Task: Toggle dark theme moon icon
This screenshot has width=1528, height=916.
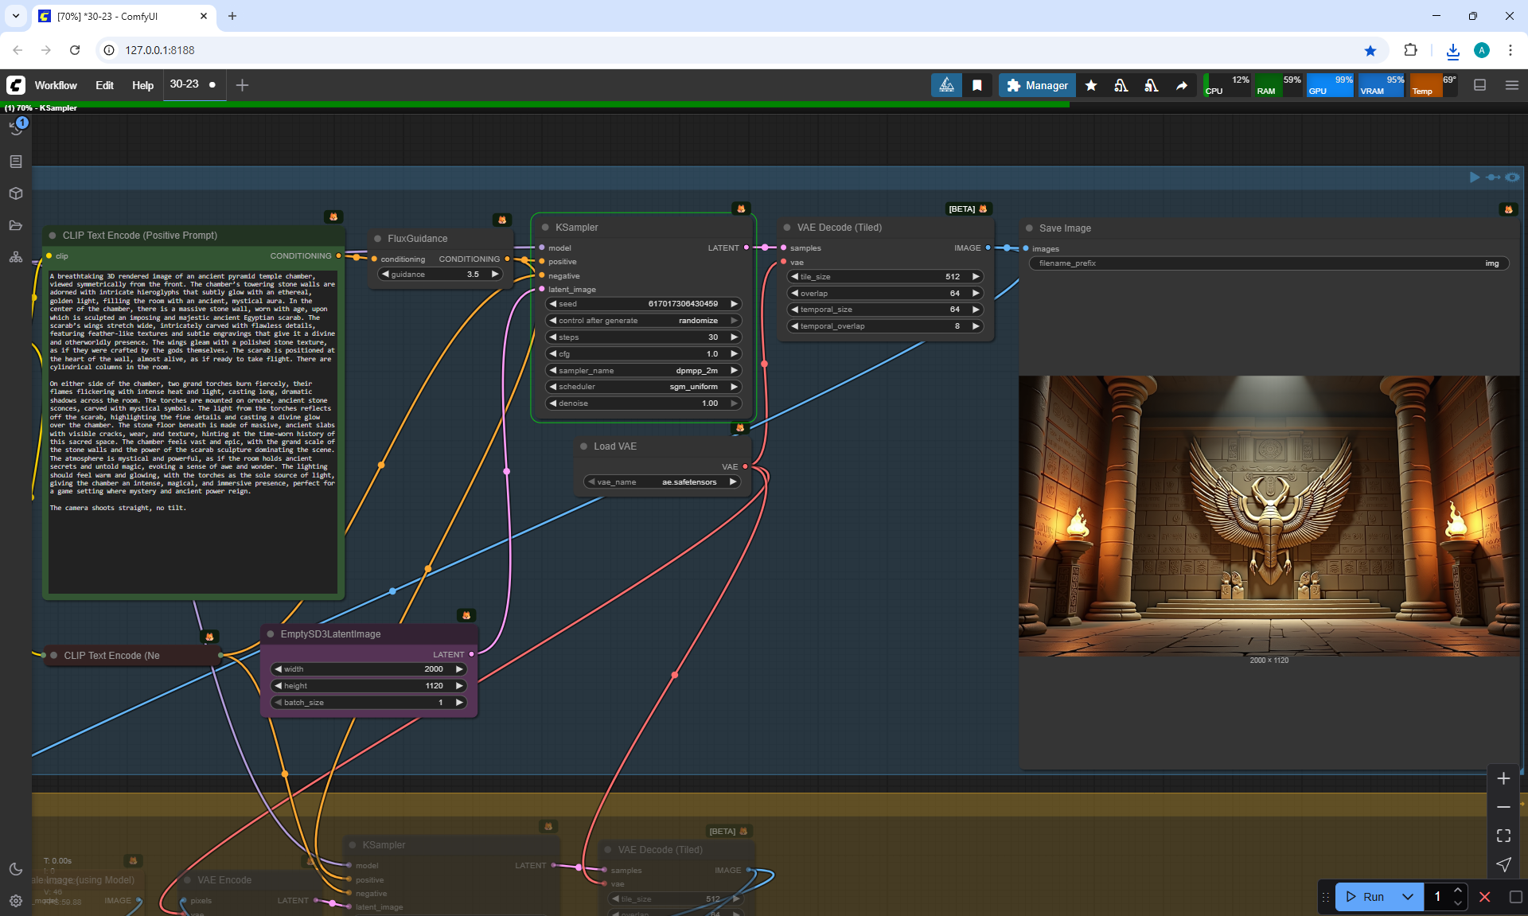Action: tap(16, 869)
